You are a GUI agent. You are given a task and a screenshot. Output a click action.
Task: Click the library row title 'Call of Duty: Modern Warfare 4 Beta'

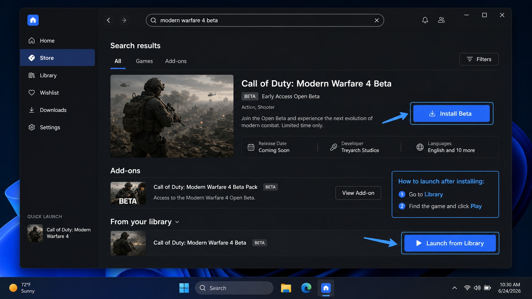point(200,243)
